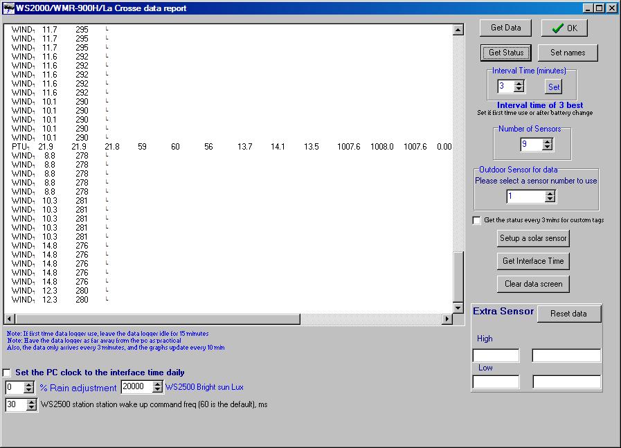The width and height of the screenshot is (621, 448).
Task: Click the 13.7 value in the PTU row
Action: [245, 147]
